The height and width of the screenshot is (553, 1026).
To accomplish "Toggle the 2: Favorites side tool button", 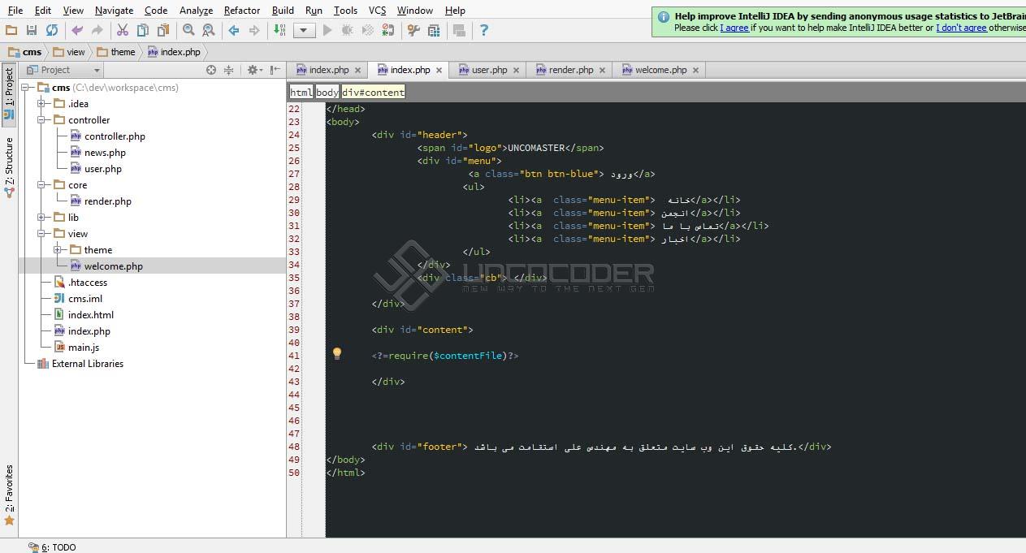I will pyautogui.click(x=9, y=495).
